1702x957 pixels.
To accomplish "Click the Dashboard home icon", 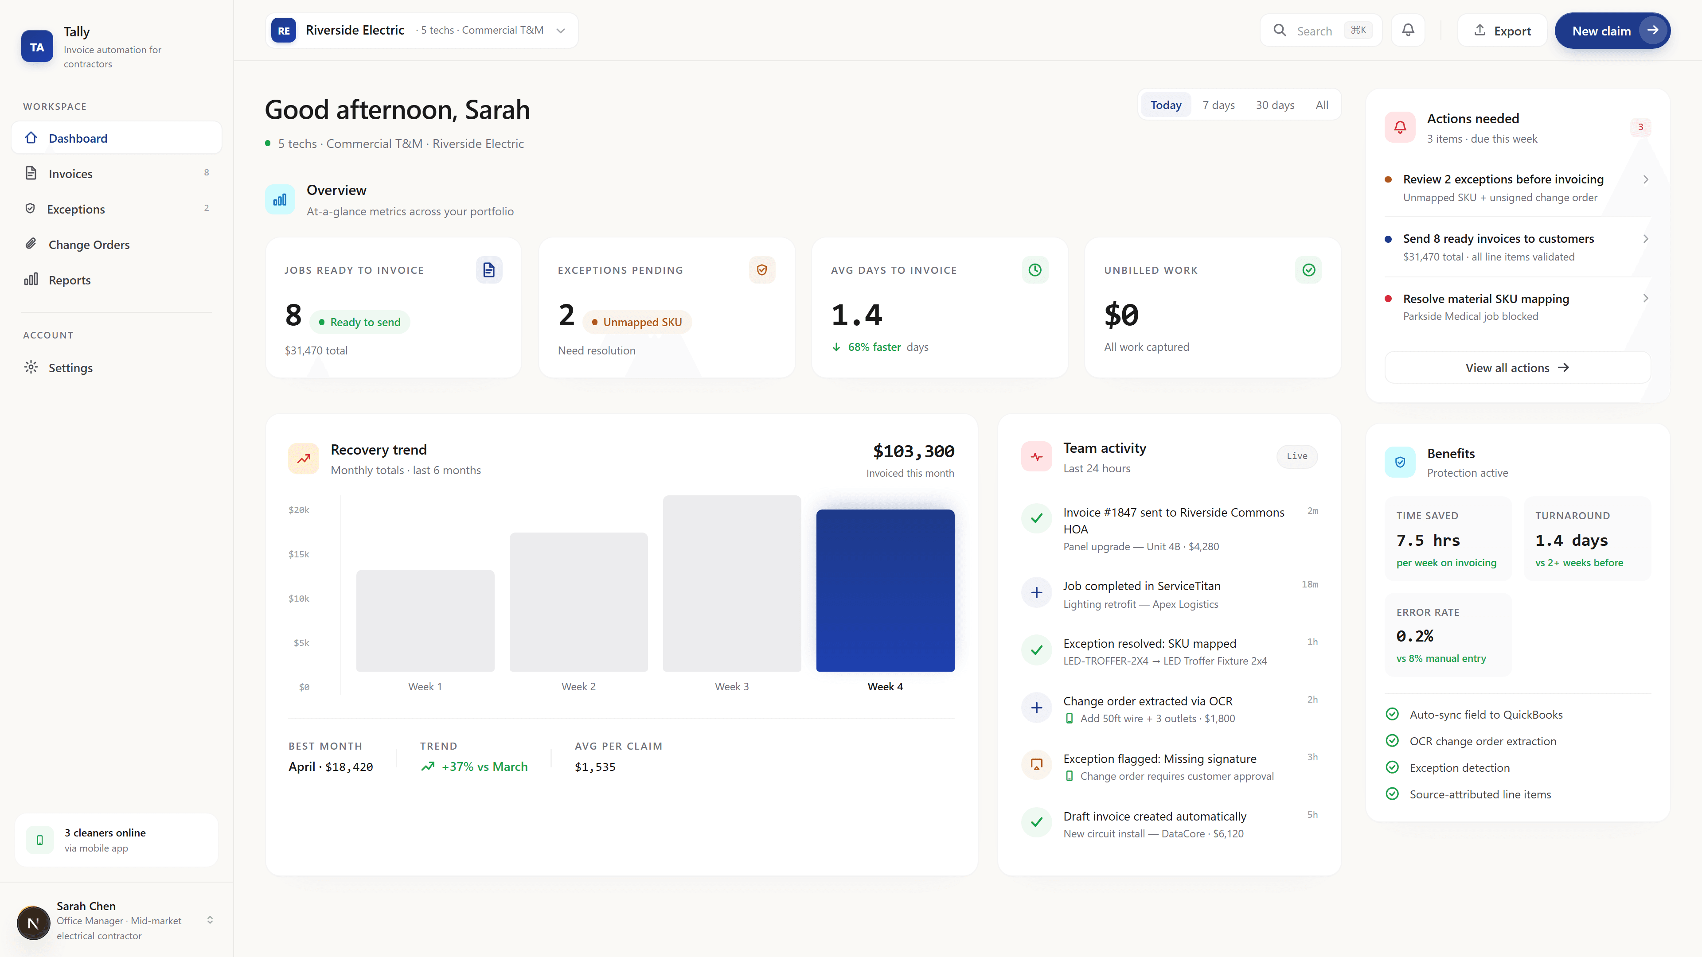I will [31, 138].
